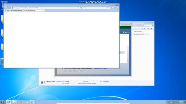Click the taskbar clock
186x104 pixels.
181,102
